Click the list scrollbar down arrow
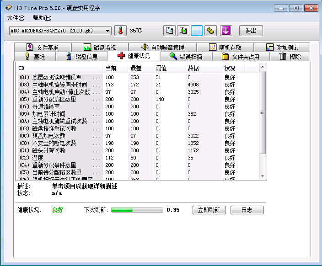322x266 pixels. (263, 176)
